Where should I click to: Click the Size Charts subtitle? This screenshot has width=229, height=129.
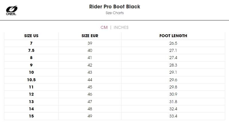pyautogui.click(x=115, y=13)
